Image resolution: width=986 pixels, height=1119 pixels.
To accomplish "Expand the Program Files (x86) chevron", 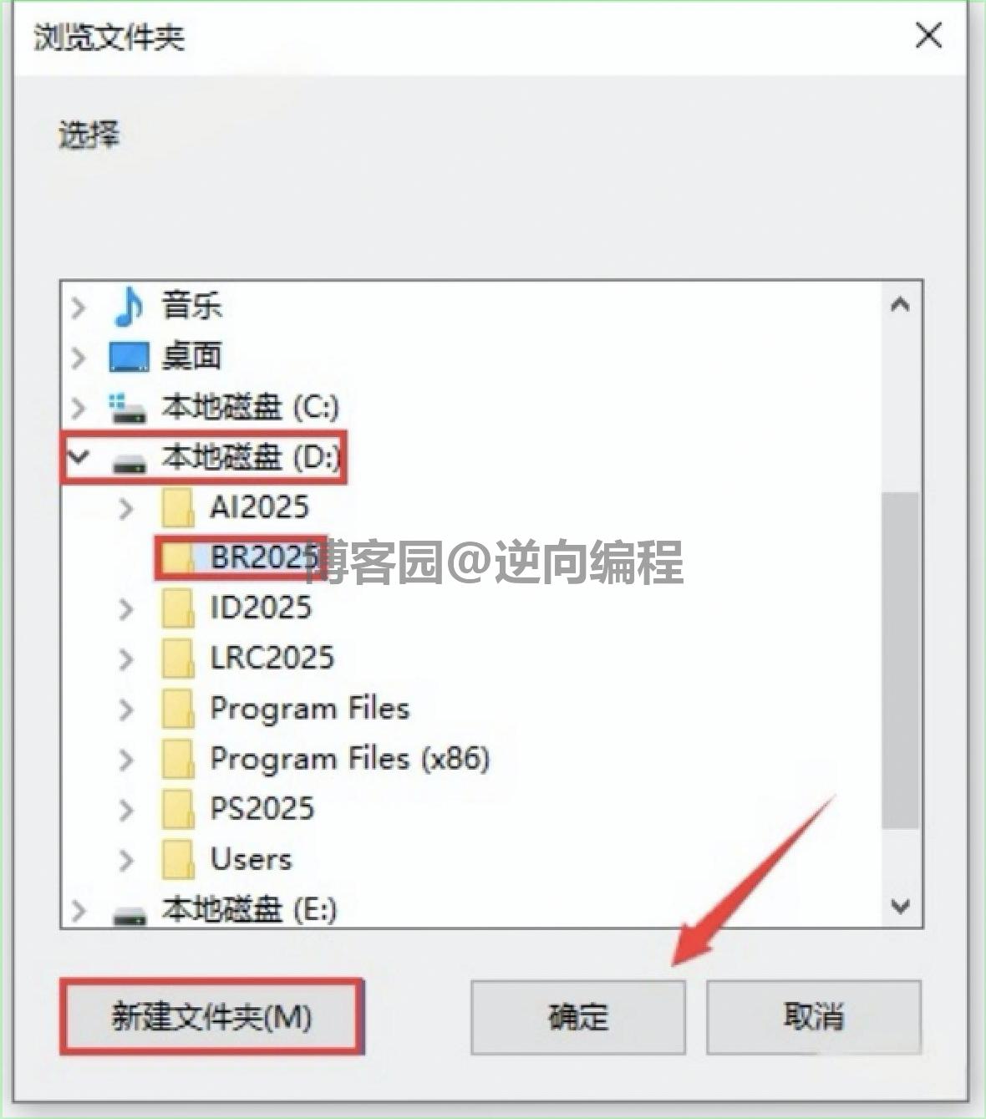I will point(126,759).
